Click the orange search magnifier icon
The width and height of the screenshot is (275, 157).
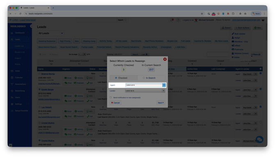125,20
